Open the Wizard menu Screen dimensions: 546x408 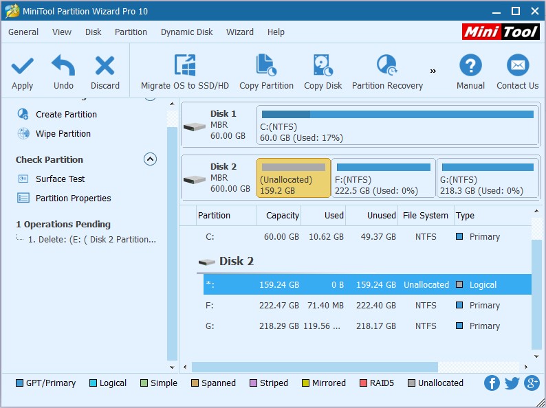240,32
